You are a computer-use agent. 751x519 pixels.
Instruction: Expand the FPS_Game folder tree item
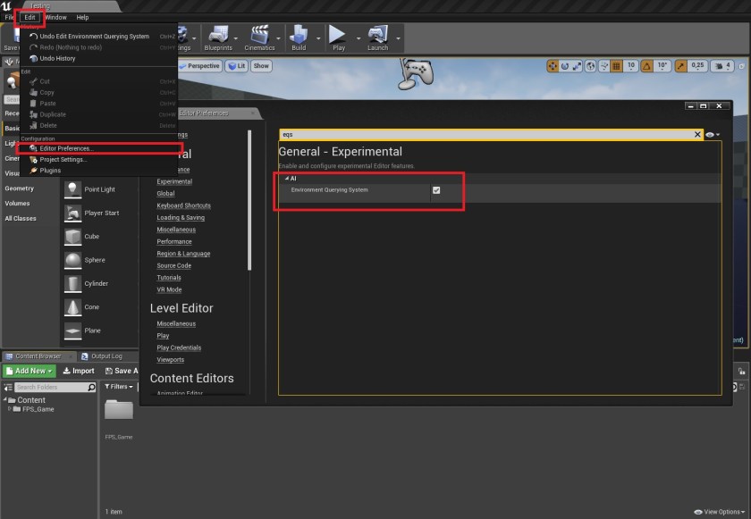click(11, 409)
